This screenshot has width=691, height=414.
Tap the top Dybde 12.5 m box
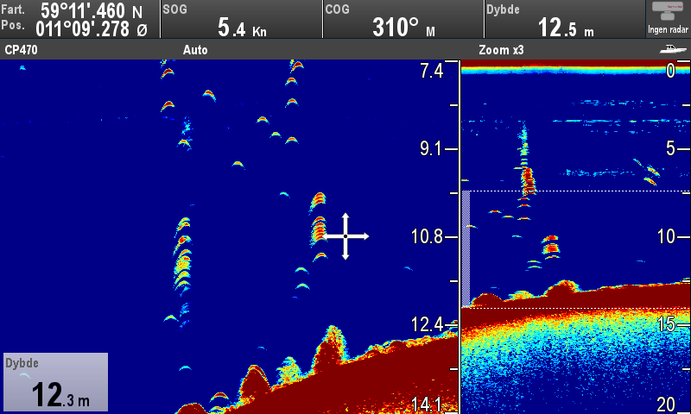tap(563, 19)
